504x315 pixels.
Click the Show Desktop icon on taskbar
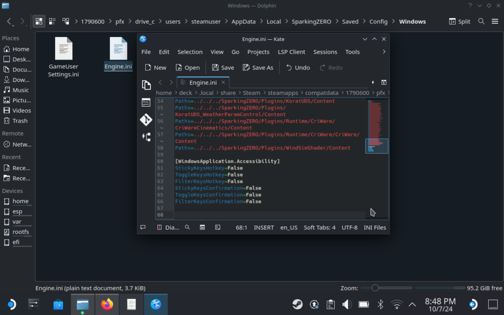point(493,304)
